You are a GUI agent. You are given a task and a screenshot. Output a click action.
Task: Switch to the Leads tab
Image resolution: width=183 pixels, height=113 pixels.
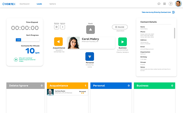tap(39, 4)
